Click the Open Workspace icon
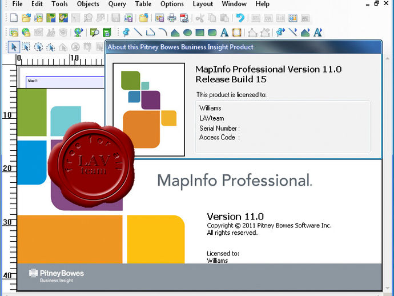 tap(38, 18)
